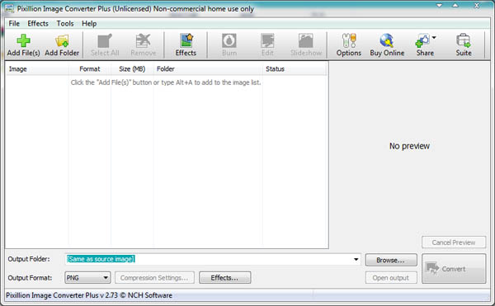Open the File menu
The image size is (495, 306).
tap(14, 24)
